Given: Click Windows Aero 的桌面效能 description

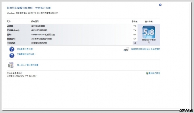Looking at the screenshot, I should point(43,35).
